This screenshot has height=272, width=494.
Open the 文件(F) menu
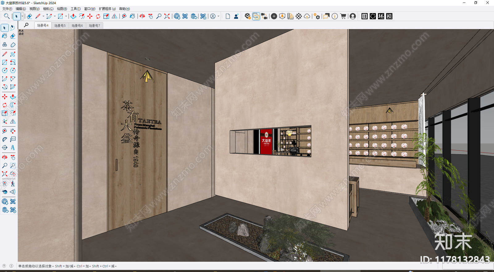(x=7, y=9)
